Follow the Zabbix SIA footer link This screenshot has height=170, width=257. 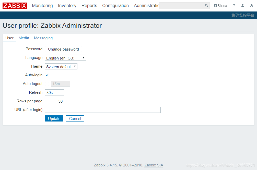point(154,165)
